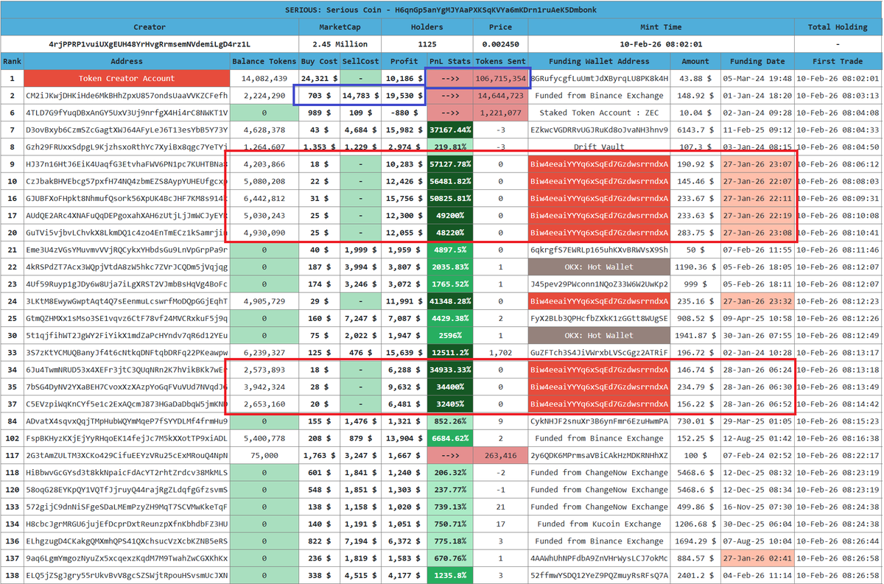The image size is (884, 584).
Task: Click balance 6,442,812 in rank 16
Action: click(x=264, y=198)
